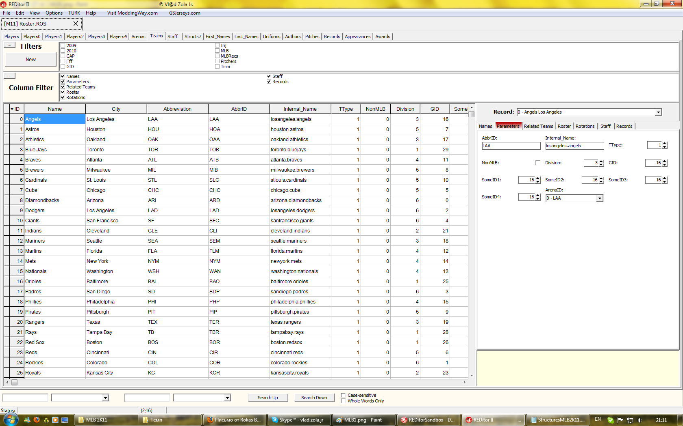683x426 pixels.
Task: Uncheck the Rotations column filter
Action: (63, 97)
